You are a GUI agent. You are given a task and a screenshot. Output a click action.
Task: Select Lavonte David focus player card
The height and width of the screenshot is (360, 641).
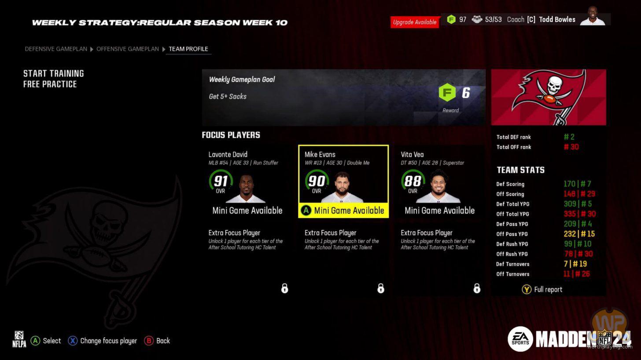[247, 182]
